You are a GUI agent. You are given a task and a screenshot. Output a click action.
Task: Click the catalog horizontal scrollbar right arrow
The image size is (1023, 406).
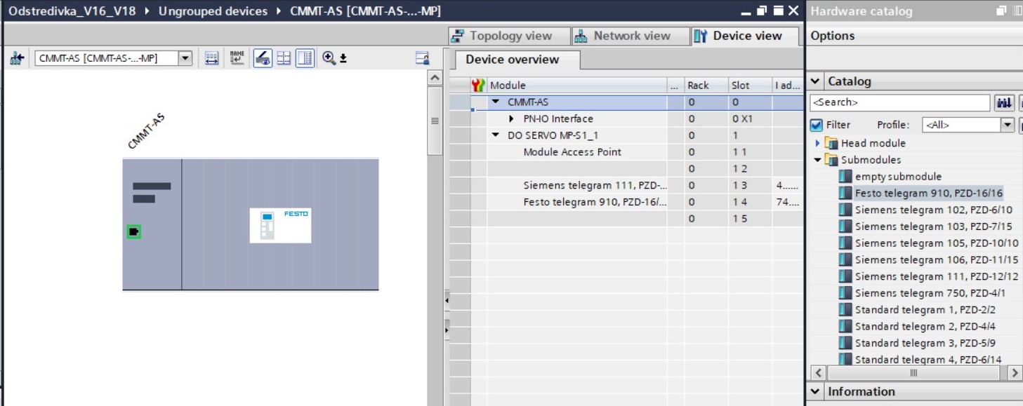pyautogui.click(x=1015, y=373)
